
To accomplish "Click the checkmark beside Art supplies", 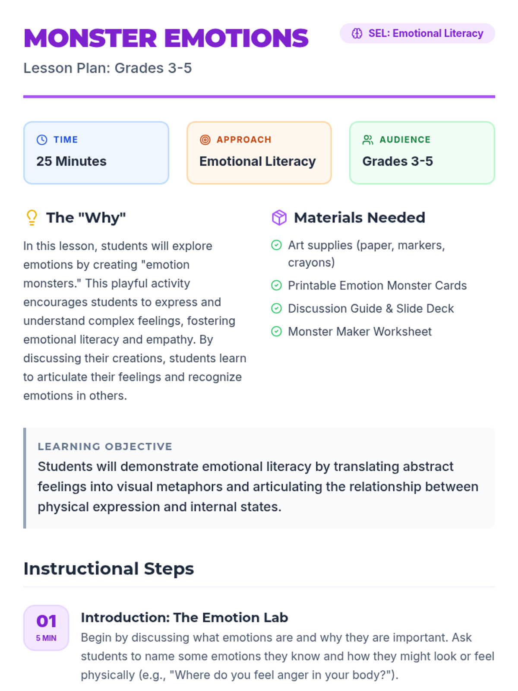I will 276,245.
